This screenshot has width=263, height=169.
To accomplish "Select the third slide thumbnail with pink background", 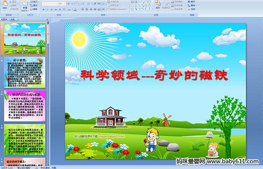I will pyautogui.click(x=25, y=106).
